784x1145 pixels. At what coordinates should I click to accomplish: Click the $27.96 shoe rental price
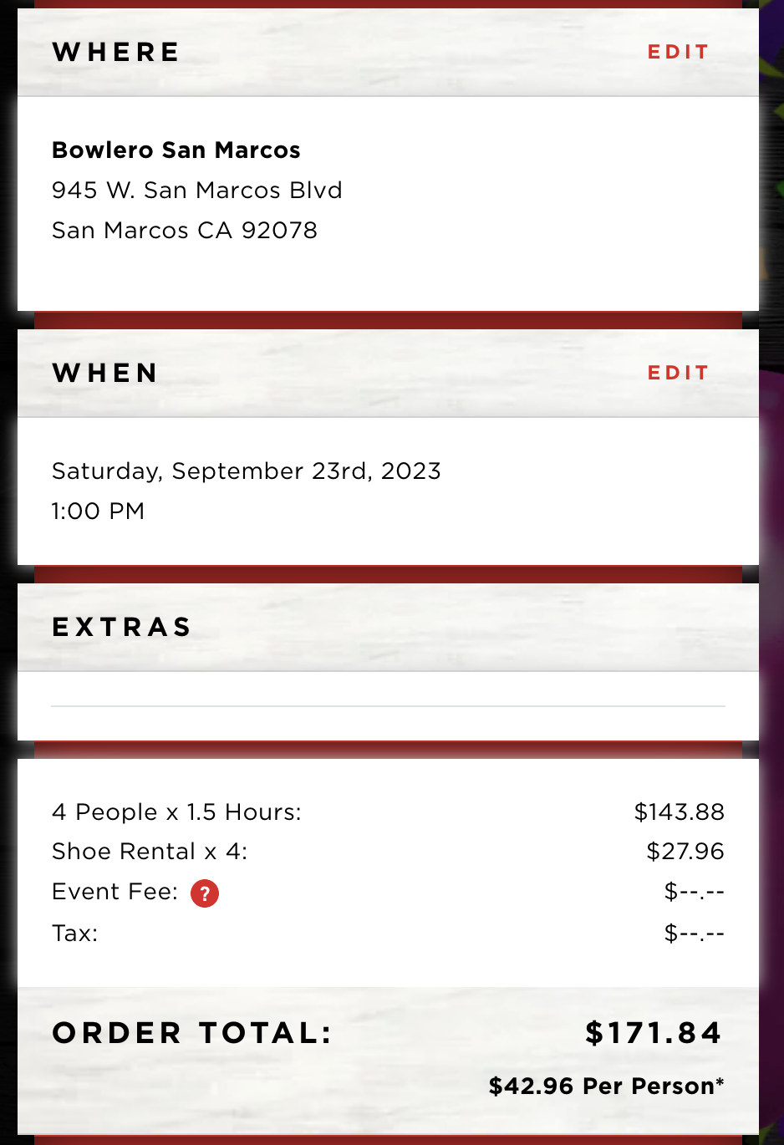[x=685, y=852]
